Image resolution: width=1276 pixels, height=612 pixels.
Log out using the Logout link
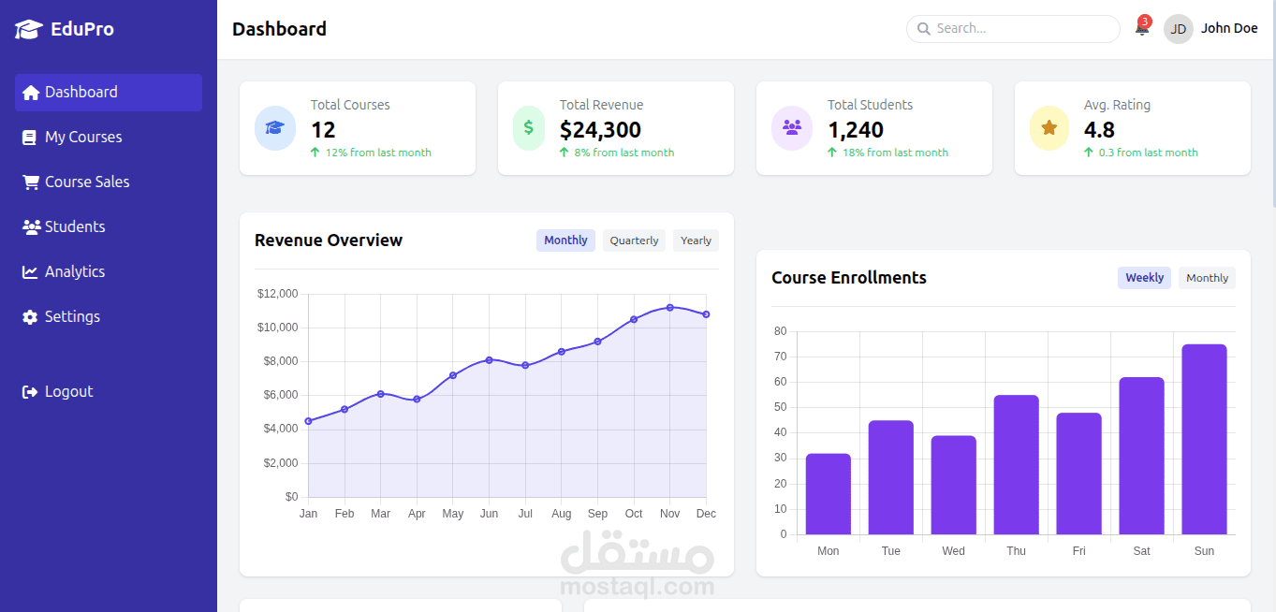pyautogui.click(x=109, y=392)
